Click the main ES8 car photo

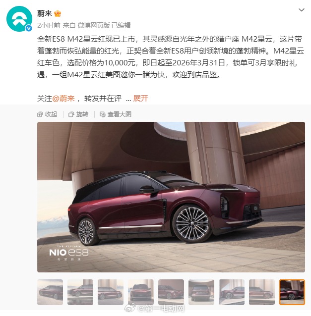pyautogui.click(x=171, y=197)
